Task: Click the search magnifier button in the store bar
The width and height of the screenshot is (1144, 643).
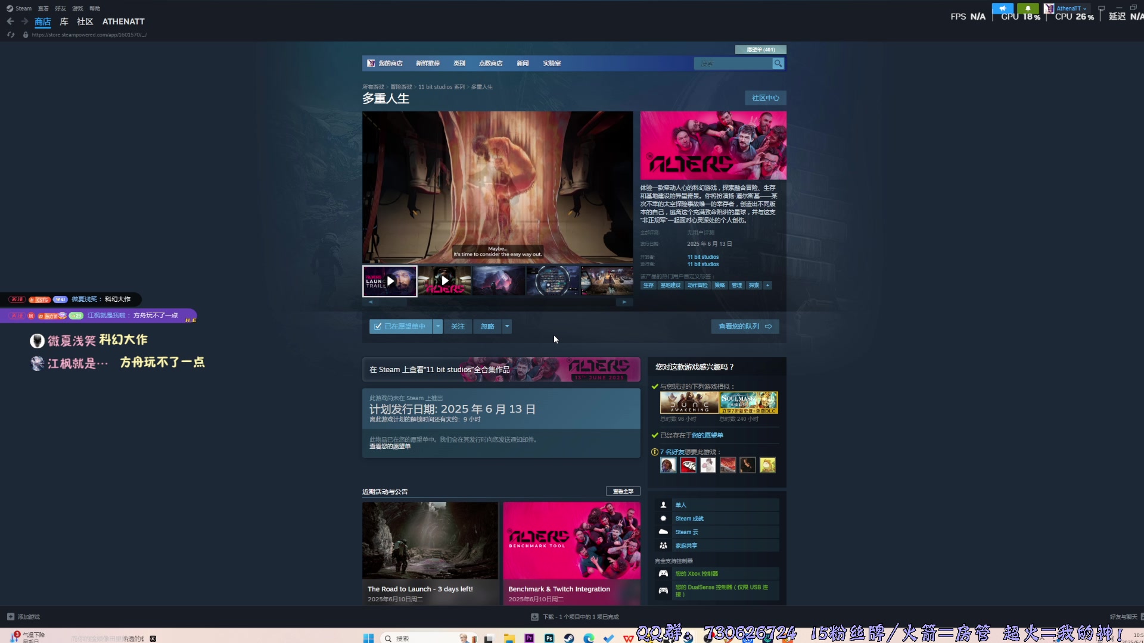Action: [x=778, y=63]
